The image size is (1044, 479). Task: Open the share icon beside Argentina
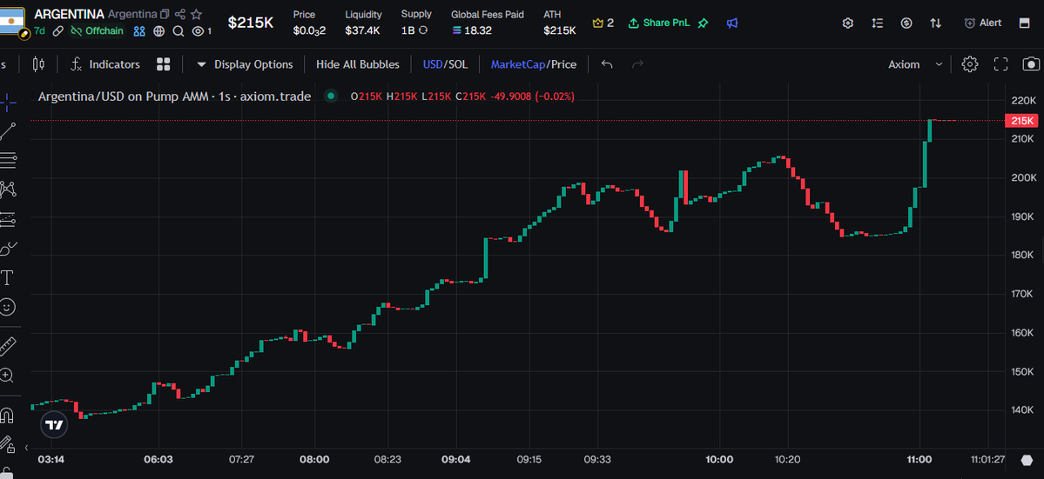(179, 14)
